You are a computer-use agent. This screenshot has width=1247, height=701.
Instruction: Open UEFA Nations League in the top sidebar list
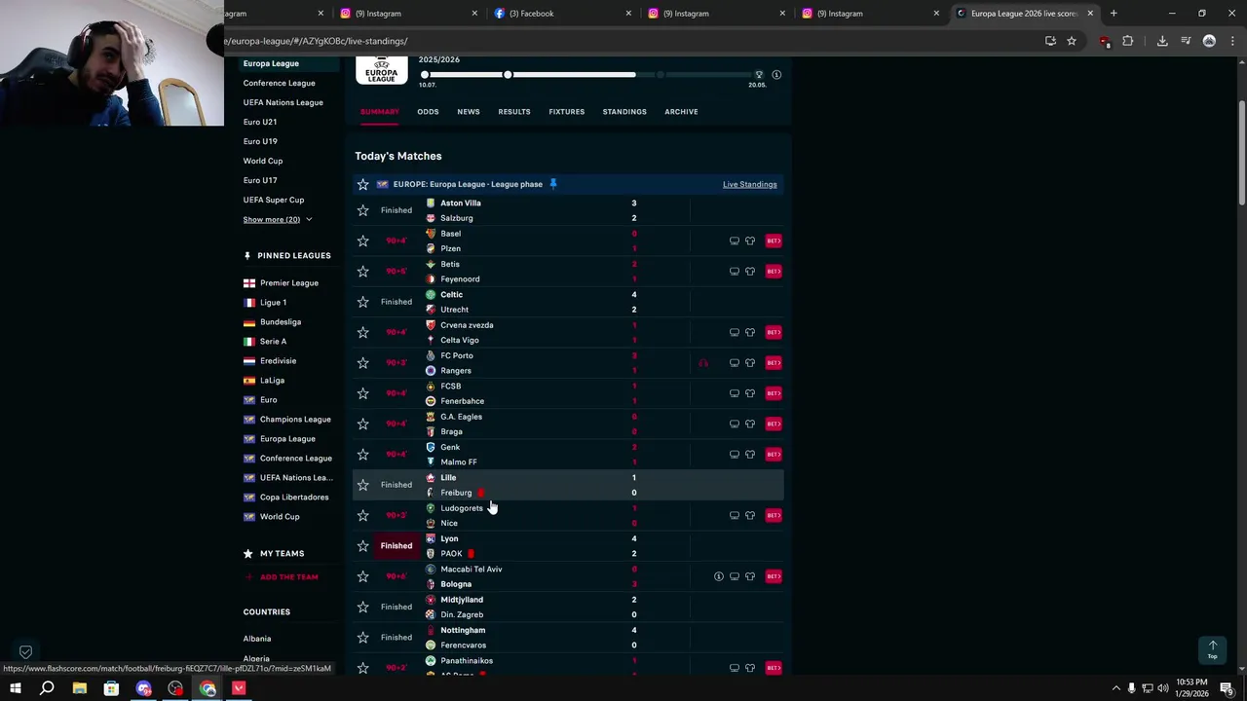283,102
